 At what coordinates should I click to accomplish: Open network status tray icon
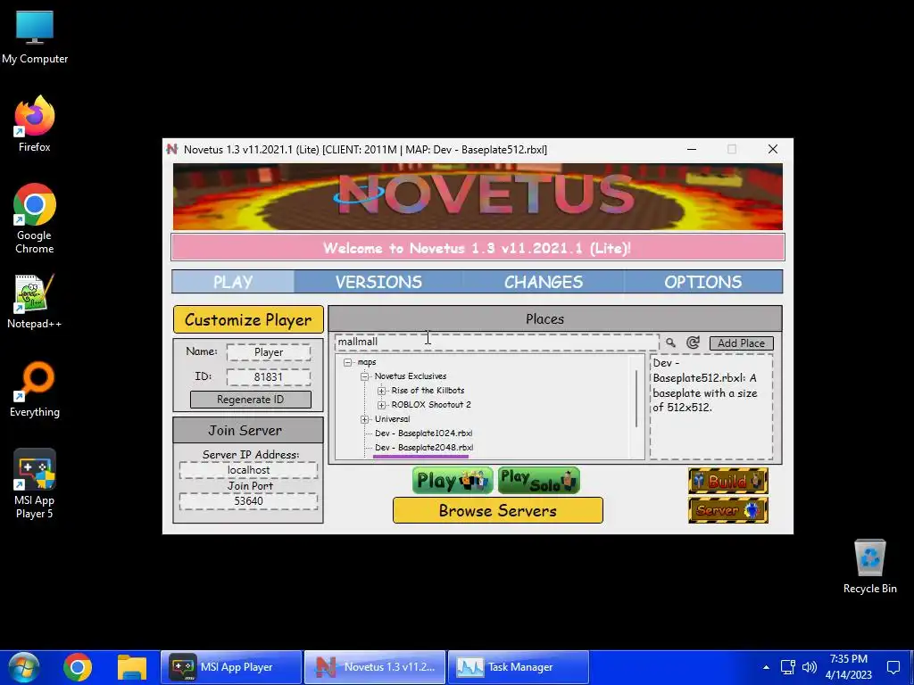point(788,667)
